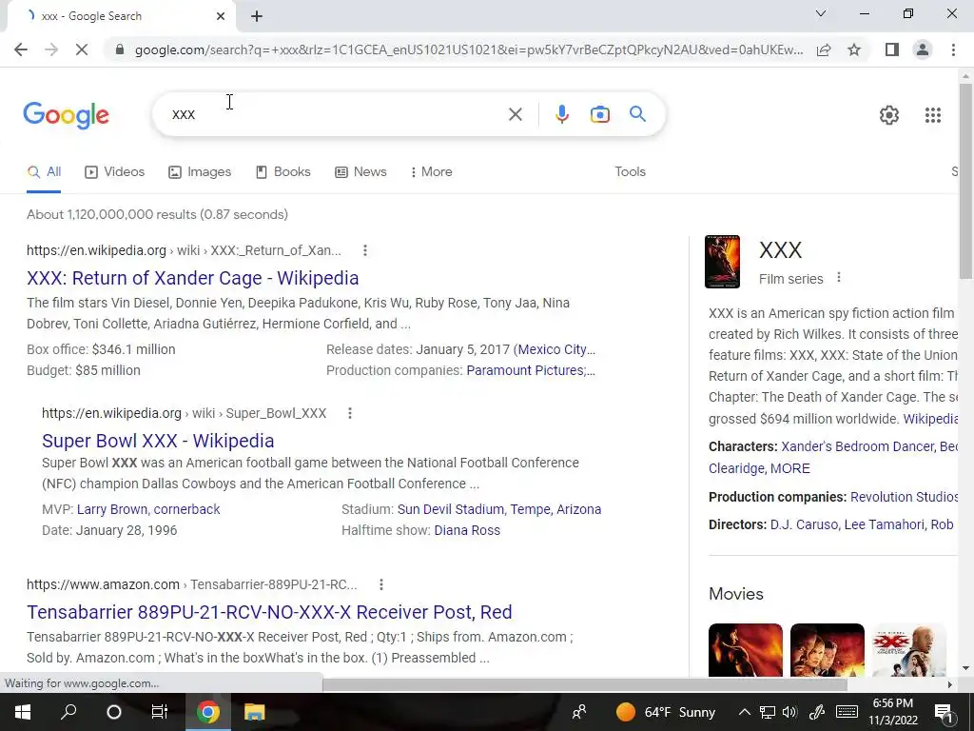The width and height of the screenshot is (974, 731).
Task: Open the tab search chevron in title bar
Action: point(821,13)
